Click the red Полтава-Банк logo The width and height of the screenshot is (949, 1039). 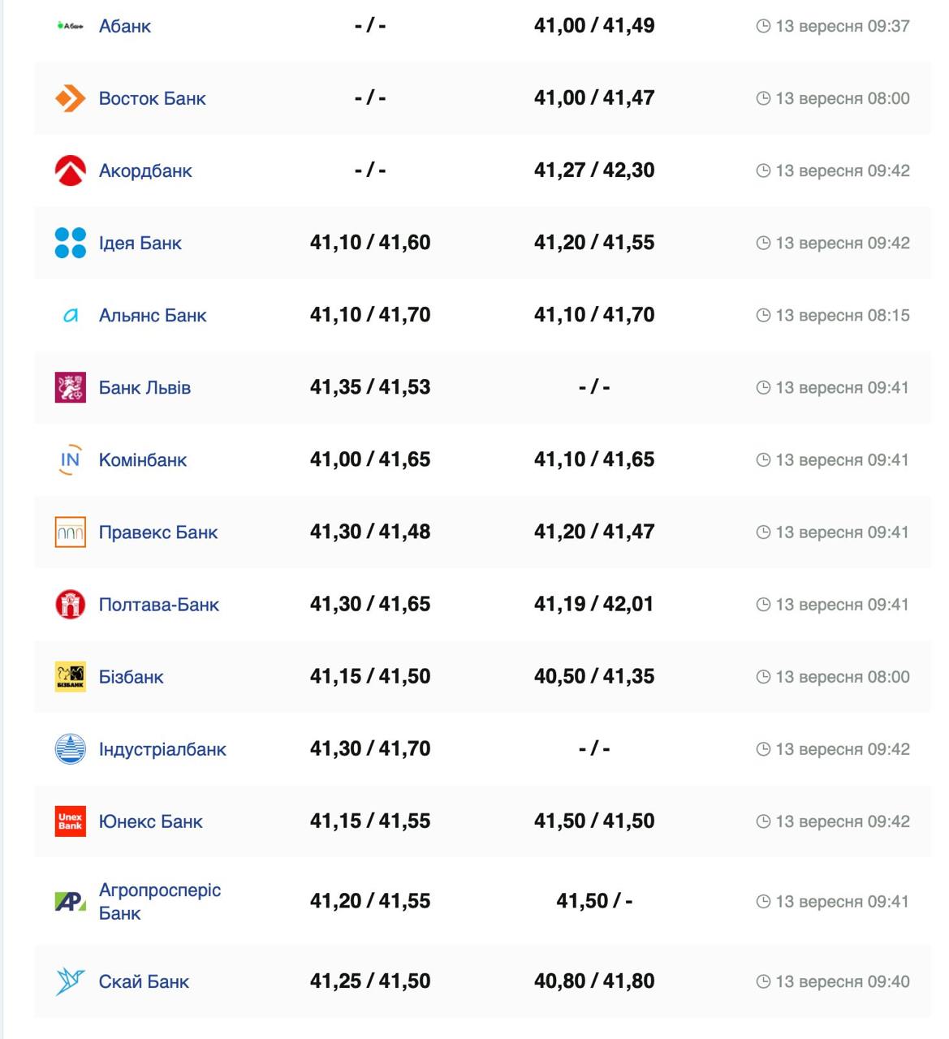70,605
